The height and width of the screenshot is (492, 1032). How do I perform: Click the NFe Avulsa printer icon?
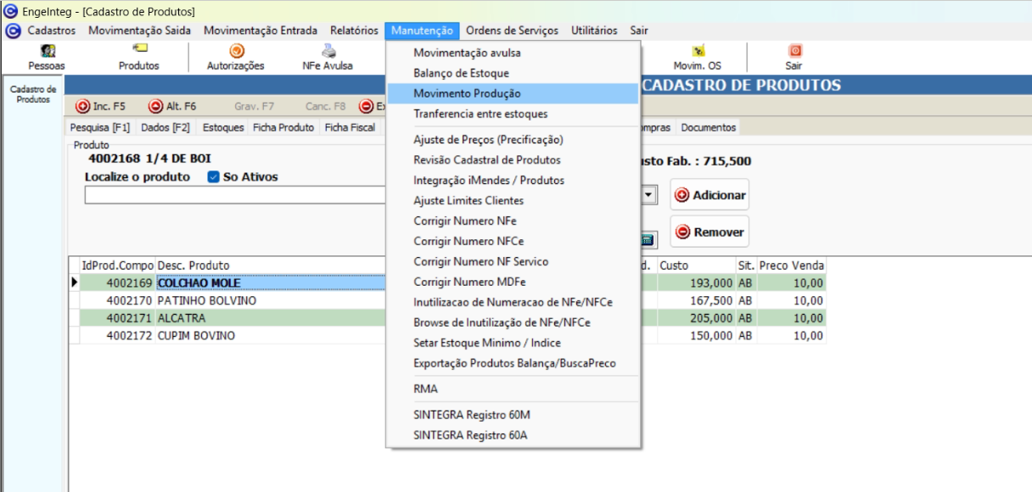click(328, 52)
